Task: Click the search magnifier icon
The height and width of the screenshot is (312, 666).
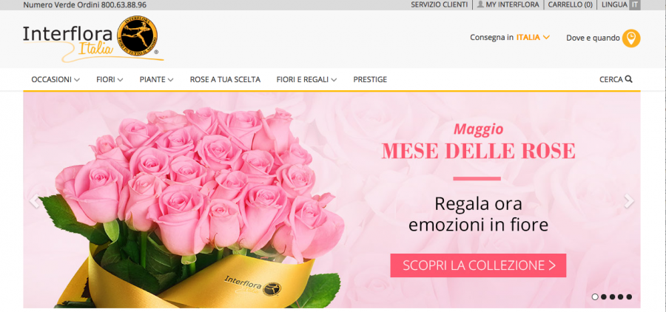Action: 628,79
